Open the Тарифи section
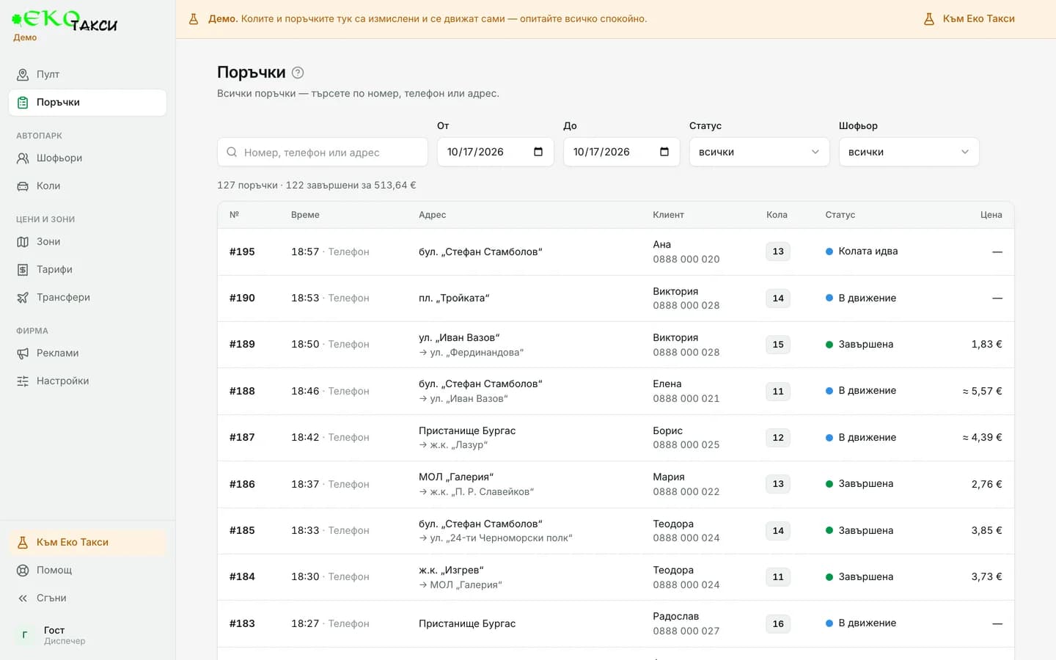Image resolution: width=1056 pixels, height=660 pixels. [87, 269]
